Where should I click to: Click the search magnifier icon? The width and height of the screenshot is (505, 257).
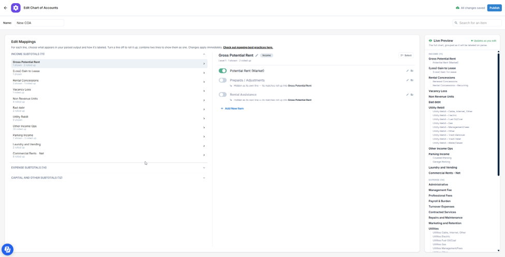coord(456,23)
